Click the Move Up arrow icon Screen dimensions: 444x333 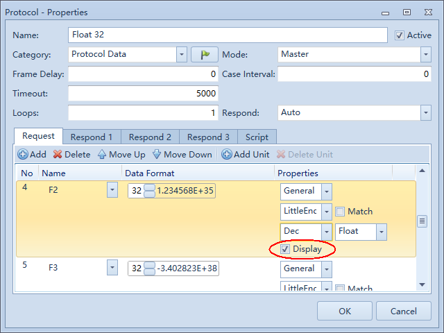coord(102,155)
